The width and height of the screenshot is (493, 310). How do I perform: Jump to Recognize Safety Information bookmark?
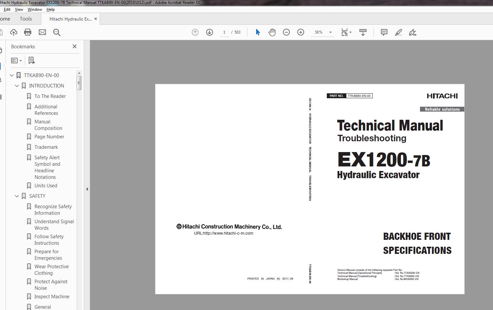pos(53,210)
